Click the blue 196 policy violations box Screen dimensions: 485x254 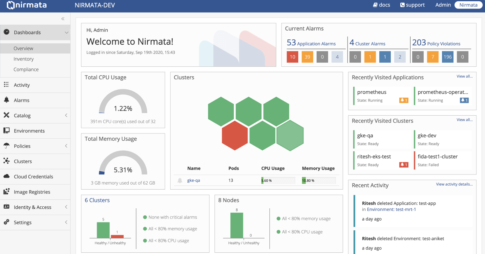coord(448,57)
